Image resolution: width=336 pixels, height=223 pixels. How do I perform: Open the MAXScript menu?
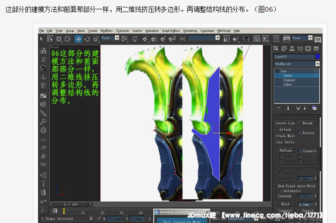click(x=224, y=31)
